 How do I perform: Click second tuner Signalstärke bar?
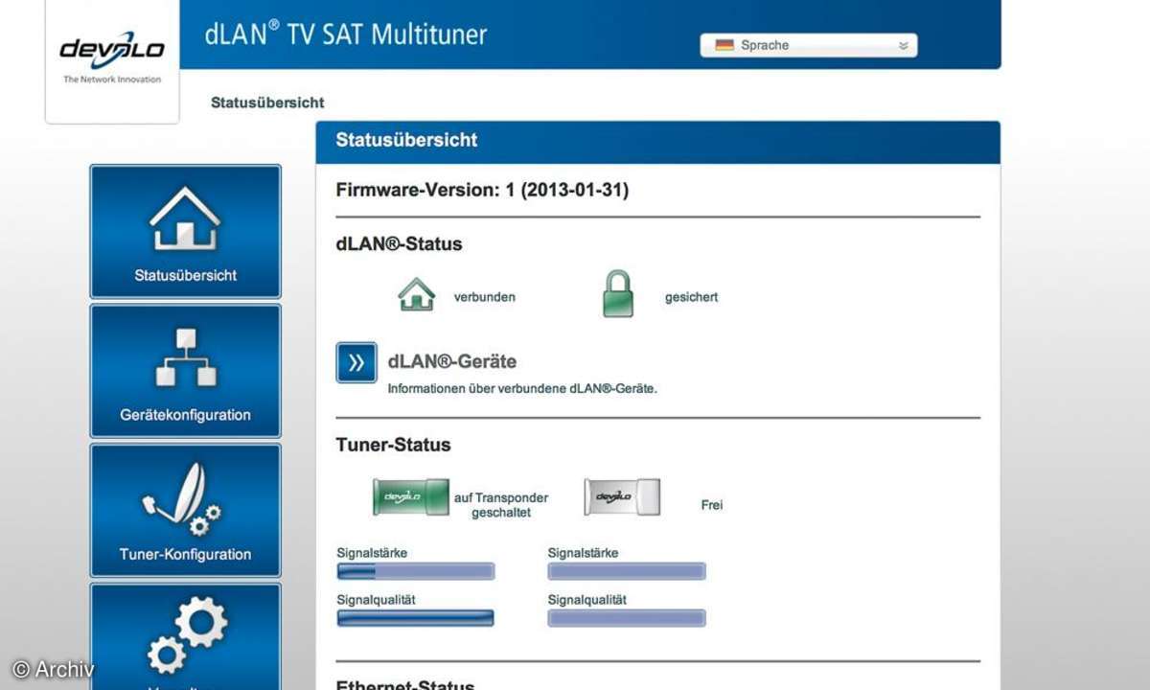627,571
